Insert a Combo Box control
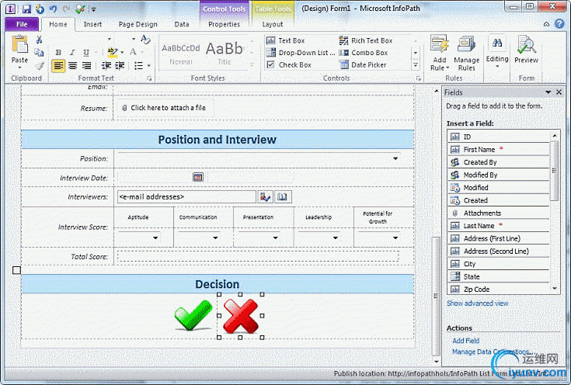This screenshot has height=385, width=571. (x=364, y=53)
